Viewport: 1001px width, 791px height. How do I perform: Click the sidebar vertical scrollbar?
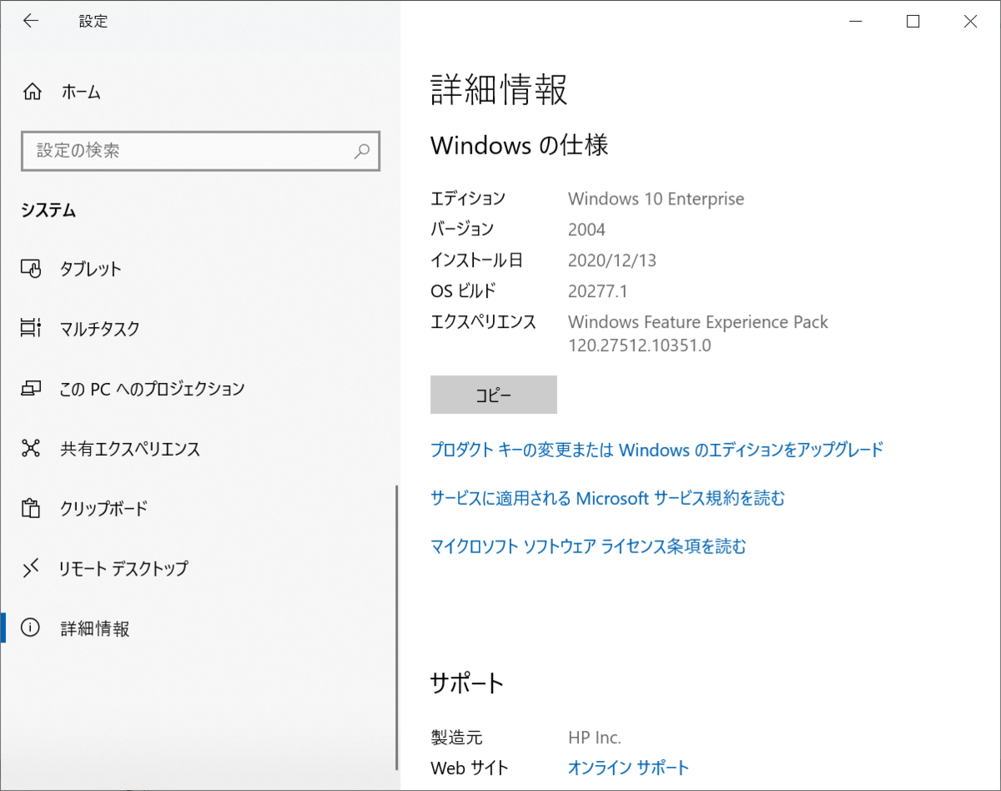coord(397,627)
